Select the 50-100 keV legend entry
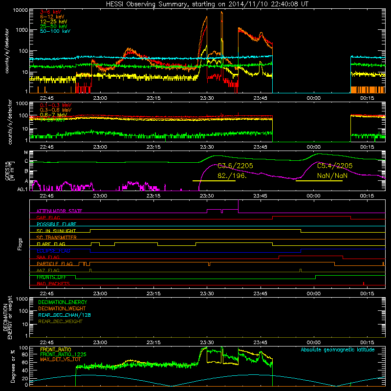 coord(55,31)
